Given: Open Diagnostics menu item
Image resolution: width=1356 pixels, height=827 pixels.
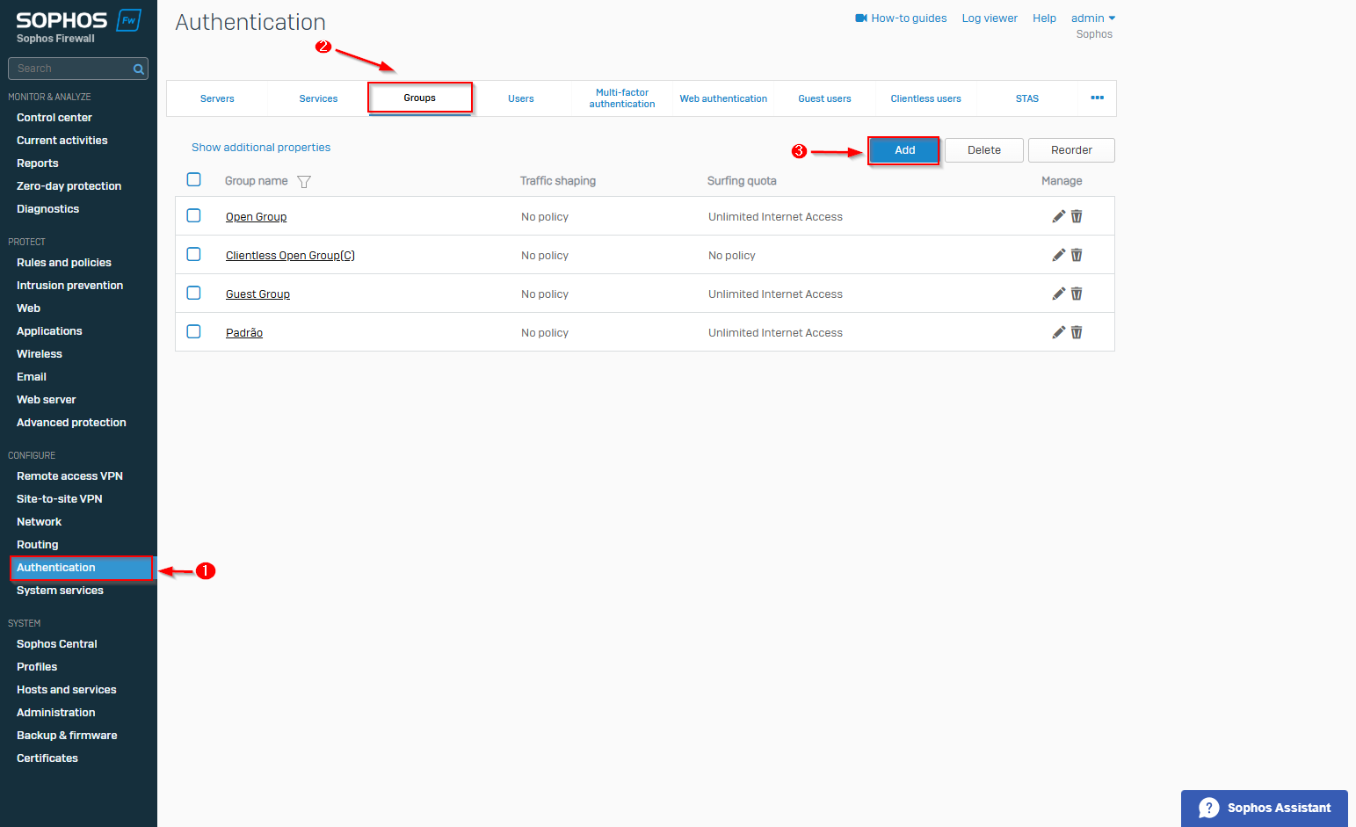Looking at the screenshot, I should pos(48,209).
